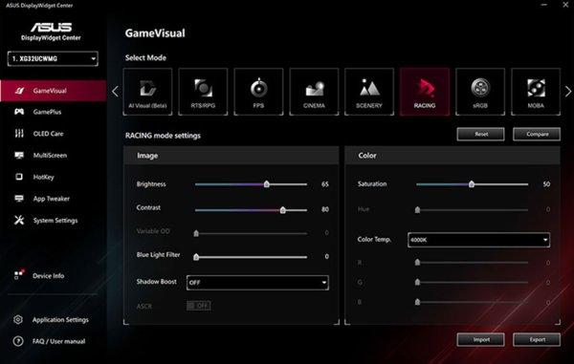Viewport: 574px width, 364px height.
Task: Close the DisplayWidget Center window
Action: point(565,5)
